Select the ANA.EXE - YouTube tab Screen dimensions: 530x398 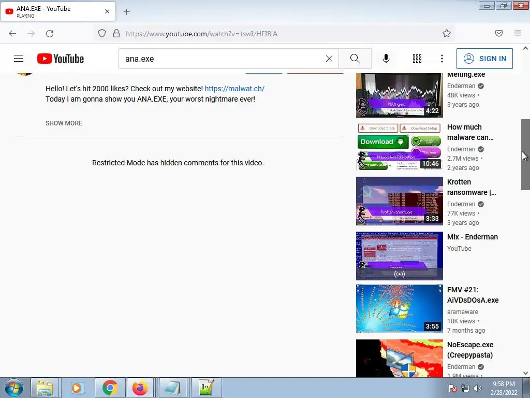[58, 11]
